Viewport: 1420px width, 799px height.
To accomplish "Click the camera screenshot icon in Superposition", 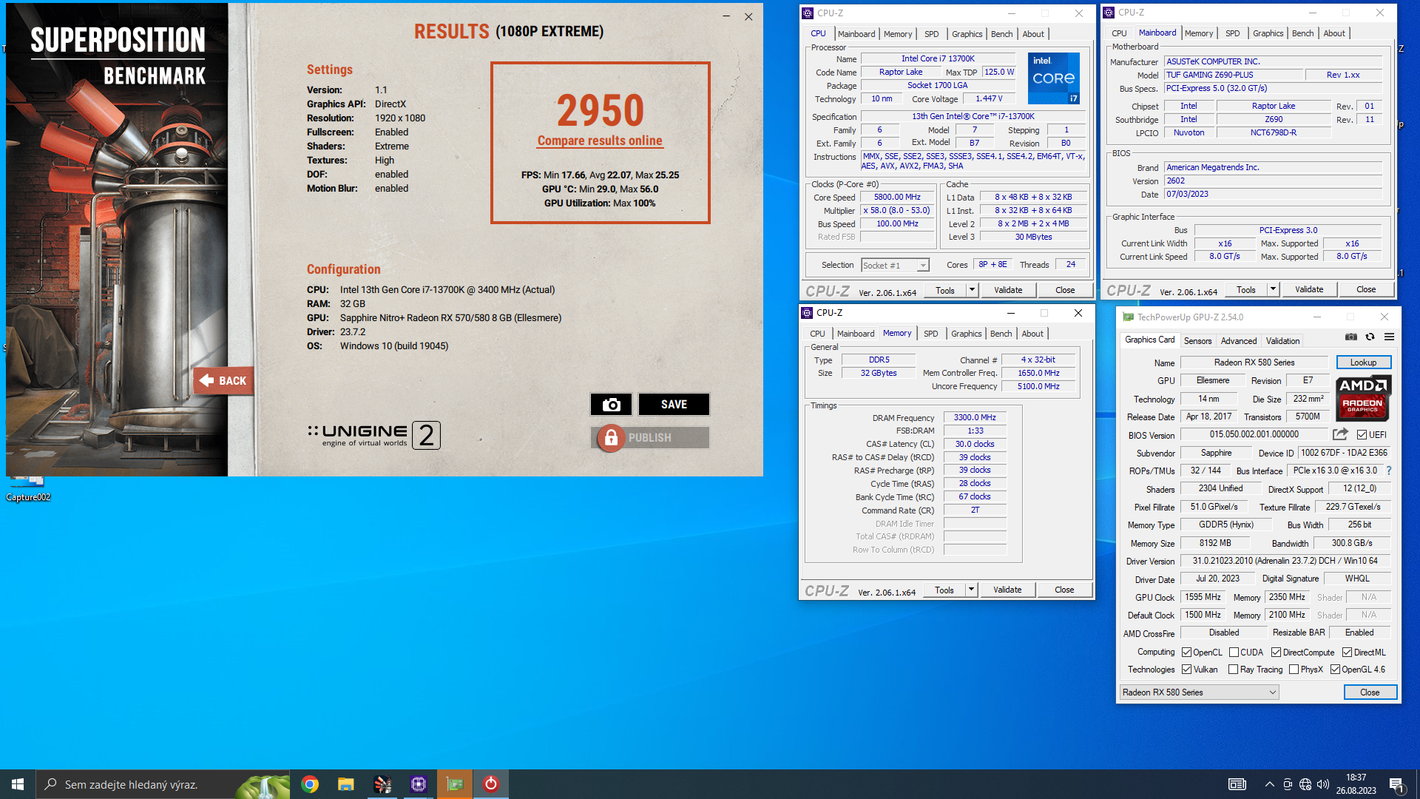I will coord(611,405).
